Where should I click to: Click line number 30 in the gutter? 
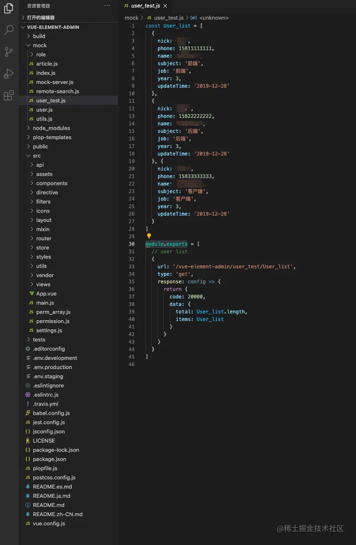[132, 244]
